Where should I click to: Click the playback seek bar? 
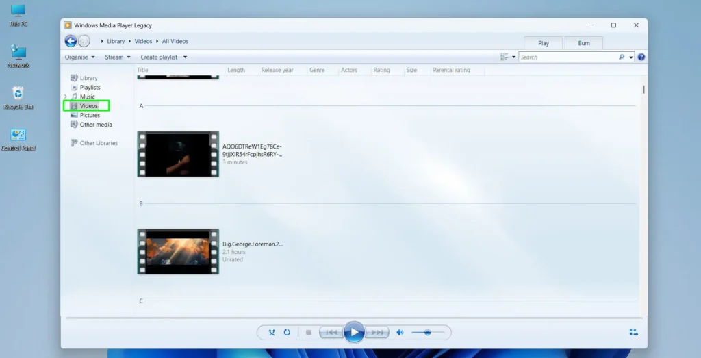(354, 318)
